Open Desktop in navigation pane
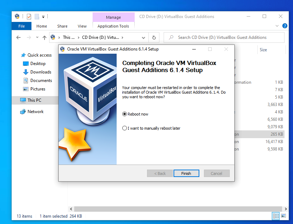The width and height of the screenshot is (293, 224). coord(38,64)
